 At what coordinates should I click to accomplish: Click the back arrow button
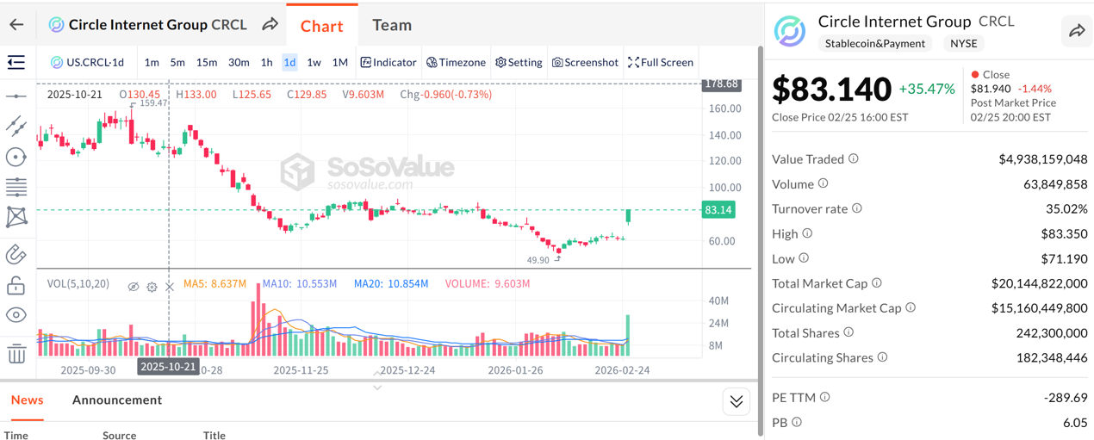(16, 25)
